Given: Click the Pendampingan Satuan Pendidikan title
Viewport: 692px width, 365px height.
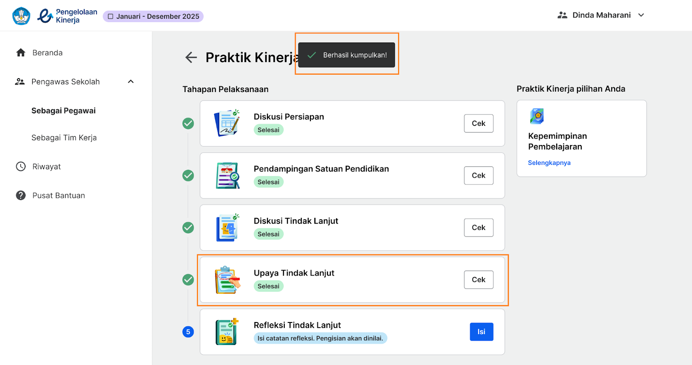Looking at the screenshot, I should coord(321,169).
